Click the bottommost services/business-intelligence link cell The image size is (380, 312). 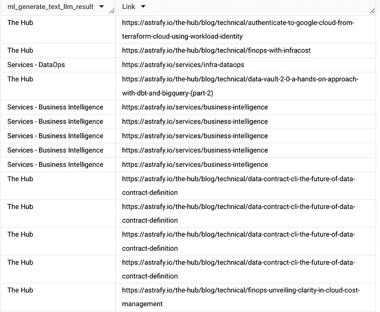[245, 165]
